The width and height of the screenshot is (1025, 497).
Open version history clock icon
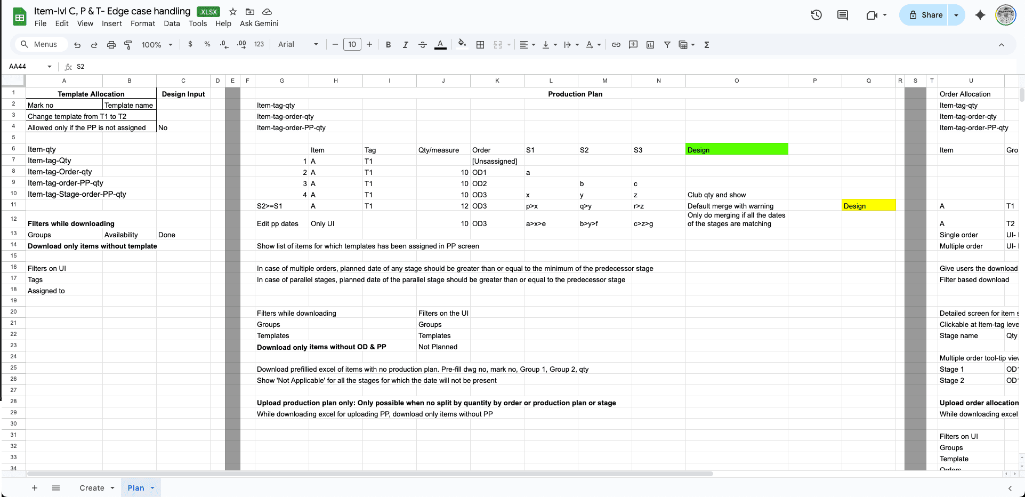[x=817, y=15]
